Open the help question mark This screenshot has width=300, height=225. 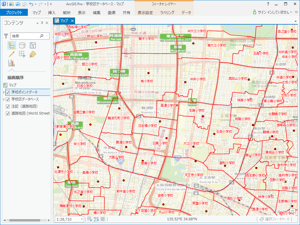coord(268,4)
